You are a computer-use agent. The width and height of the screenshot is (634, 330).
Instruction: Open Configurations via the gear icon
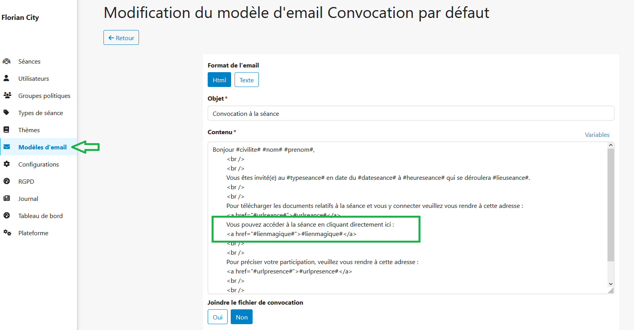[7, 164]
